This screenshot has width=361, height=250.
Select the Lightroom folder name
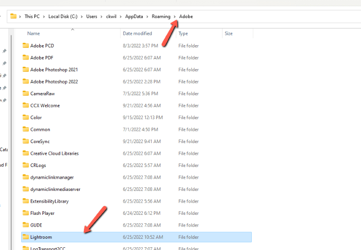pyautogui.click(x=41, y=237)
